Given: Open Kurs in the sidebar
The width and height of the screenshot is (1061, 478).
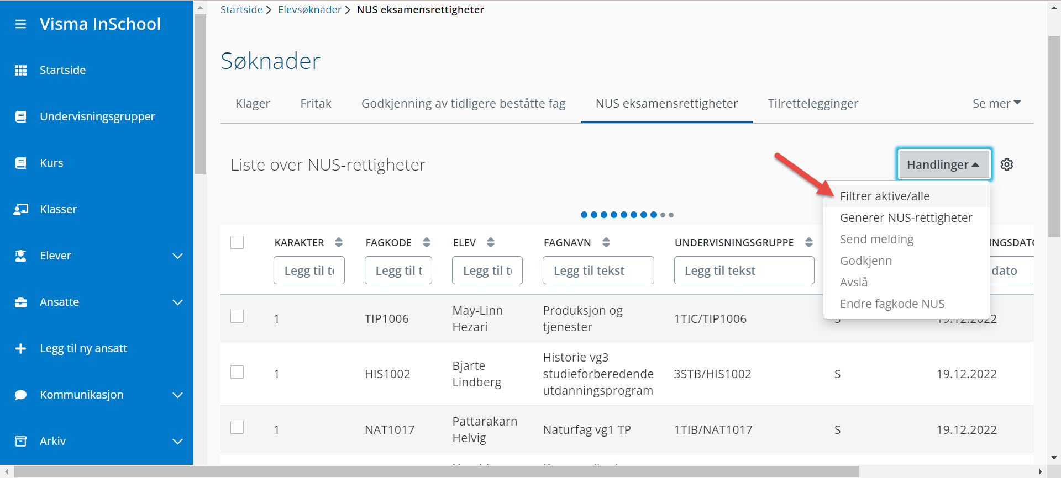Looking at the screenshot, I should click(x=51, y=163).
